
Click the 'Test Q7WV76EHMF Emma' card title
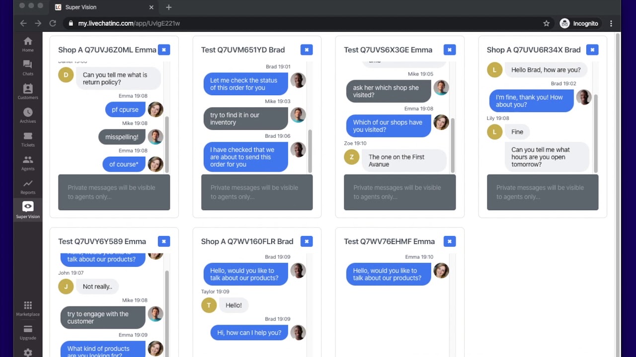[389, 241]
